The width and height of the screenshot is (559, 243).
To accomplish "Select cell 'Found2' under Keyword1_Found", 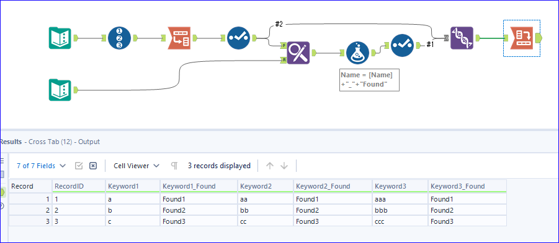I will [199, 210].
